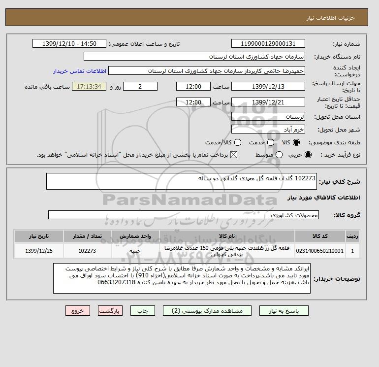Click the واحد شمارش column header

coord(135,236)
